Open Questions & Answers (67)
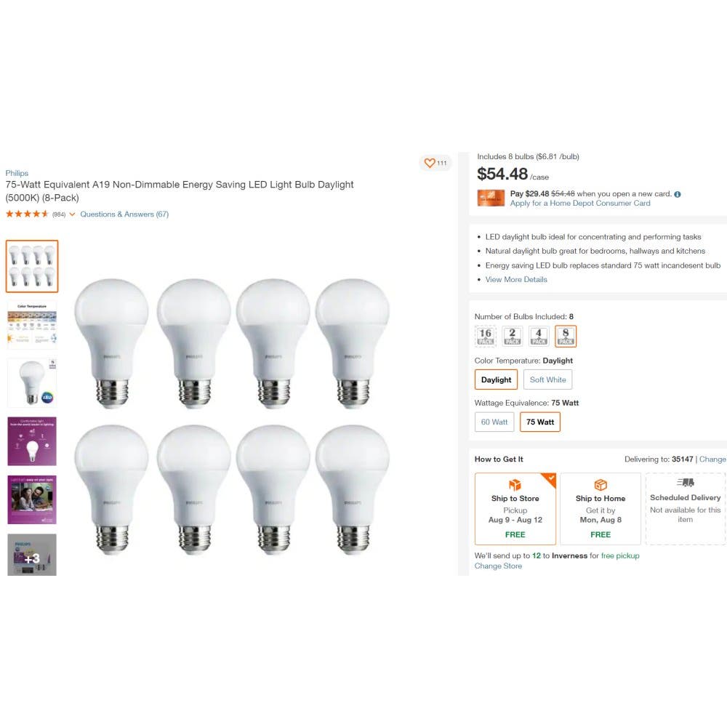The height and width of the screenshot is (727, 727). (124, 214)
